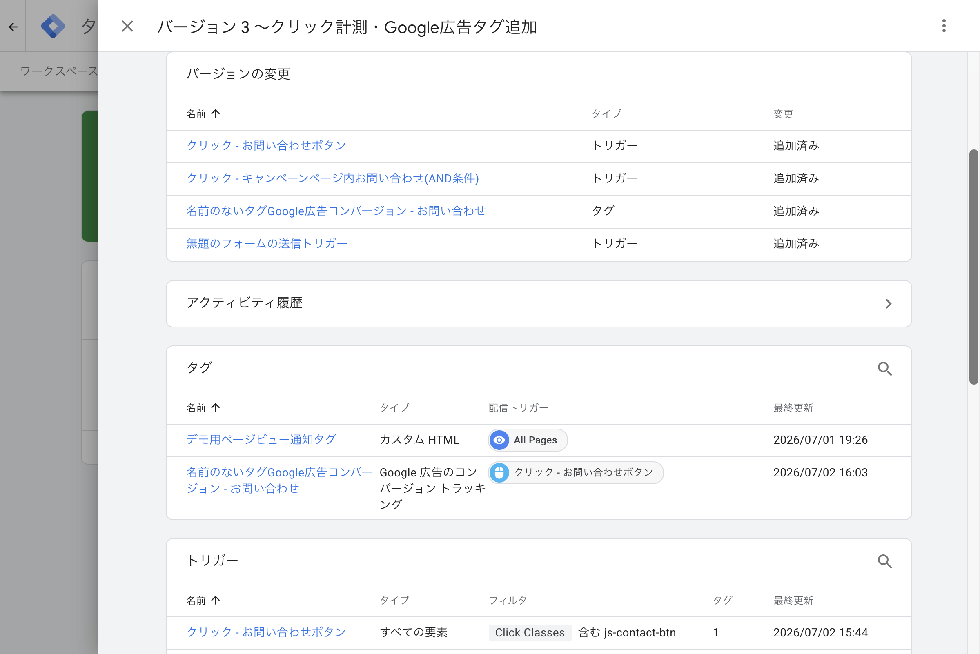Click the すべての要素 type cell

click(414, 633)
